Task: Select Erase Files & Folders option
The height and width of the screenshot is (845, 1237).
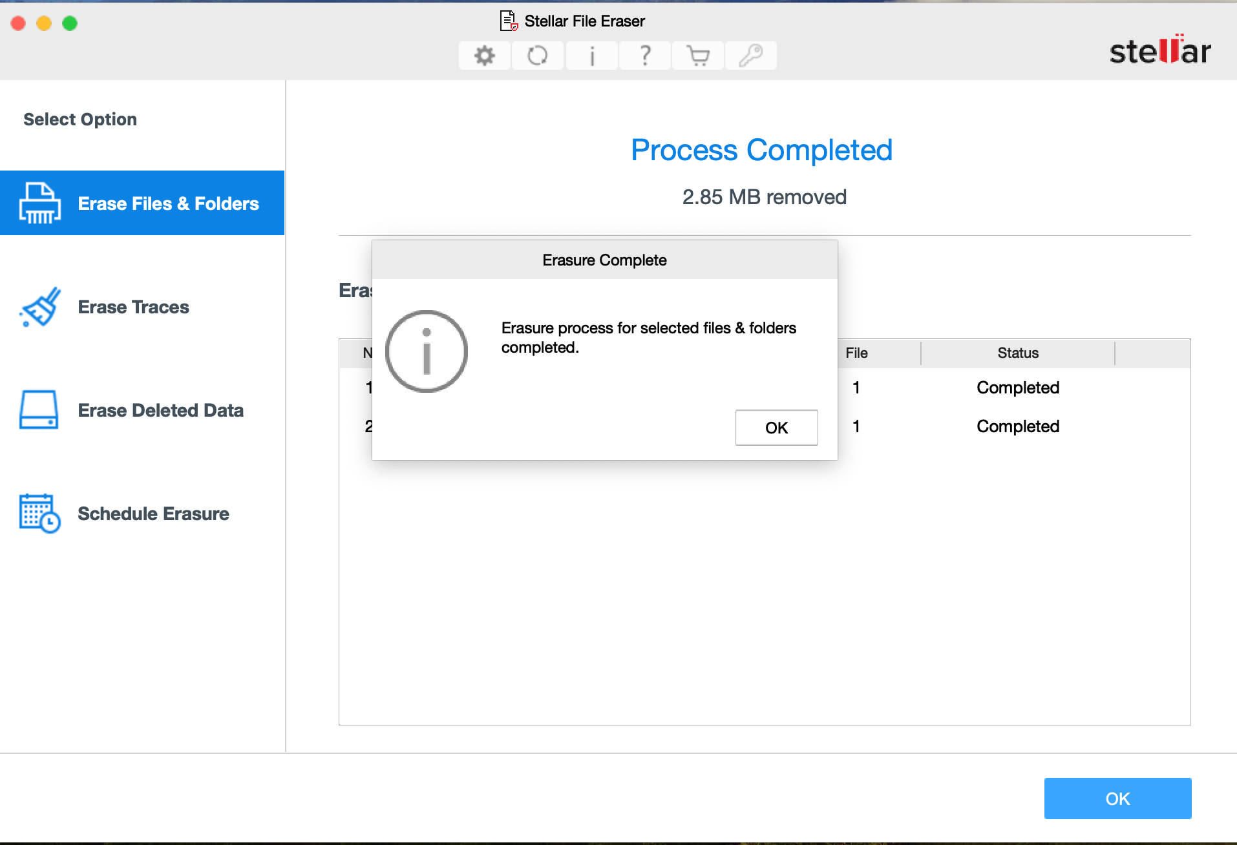Action: (x=168, y=203)
